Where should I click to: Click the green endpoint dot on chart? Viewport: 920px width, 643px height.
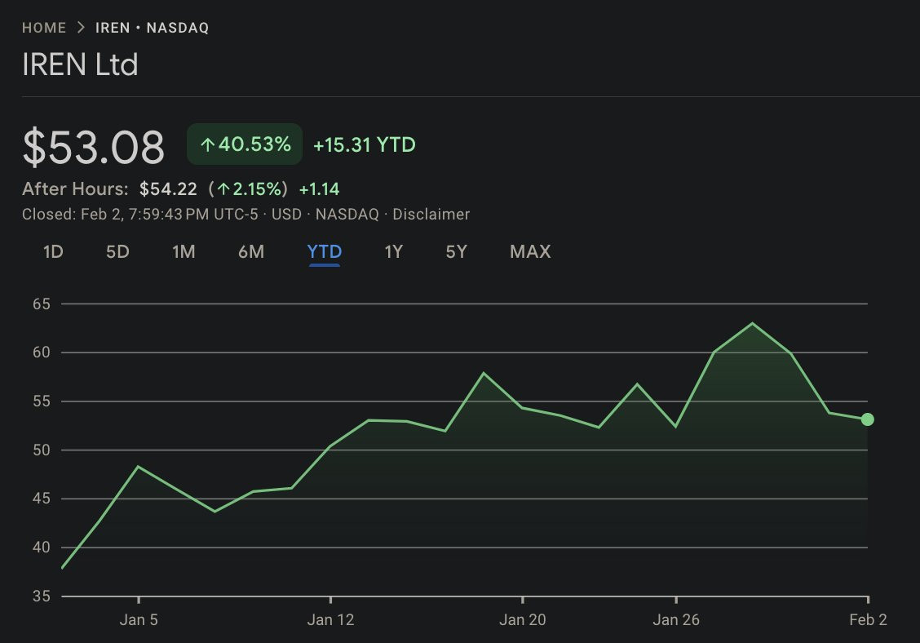pos(867,419)
